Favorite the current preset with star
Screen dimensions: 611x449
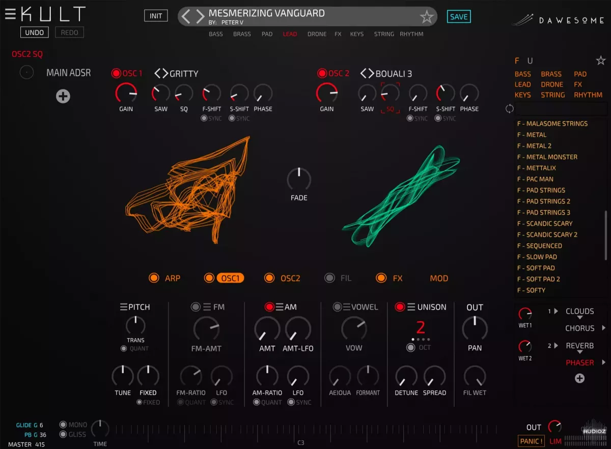click(427, 17)
